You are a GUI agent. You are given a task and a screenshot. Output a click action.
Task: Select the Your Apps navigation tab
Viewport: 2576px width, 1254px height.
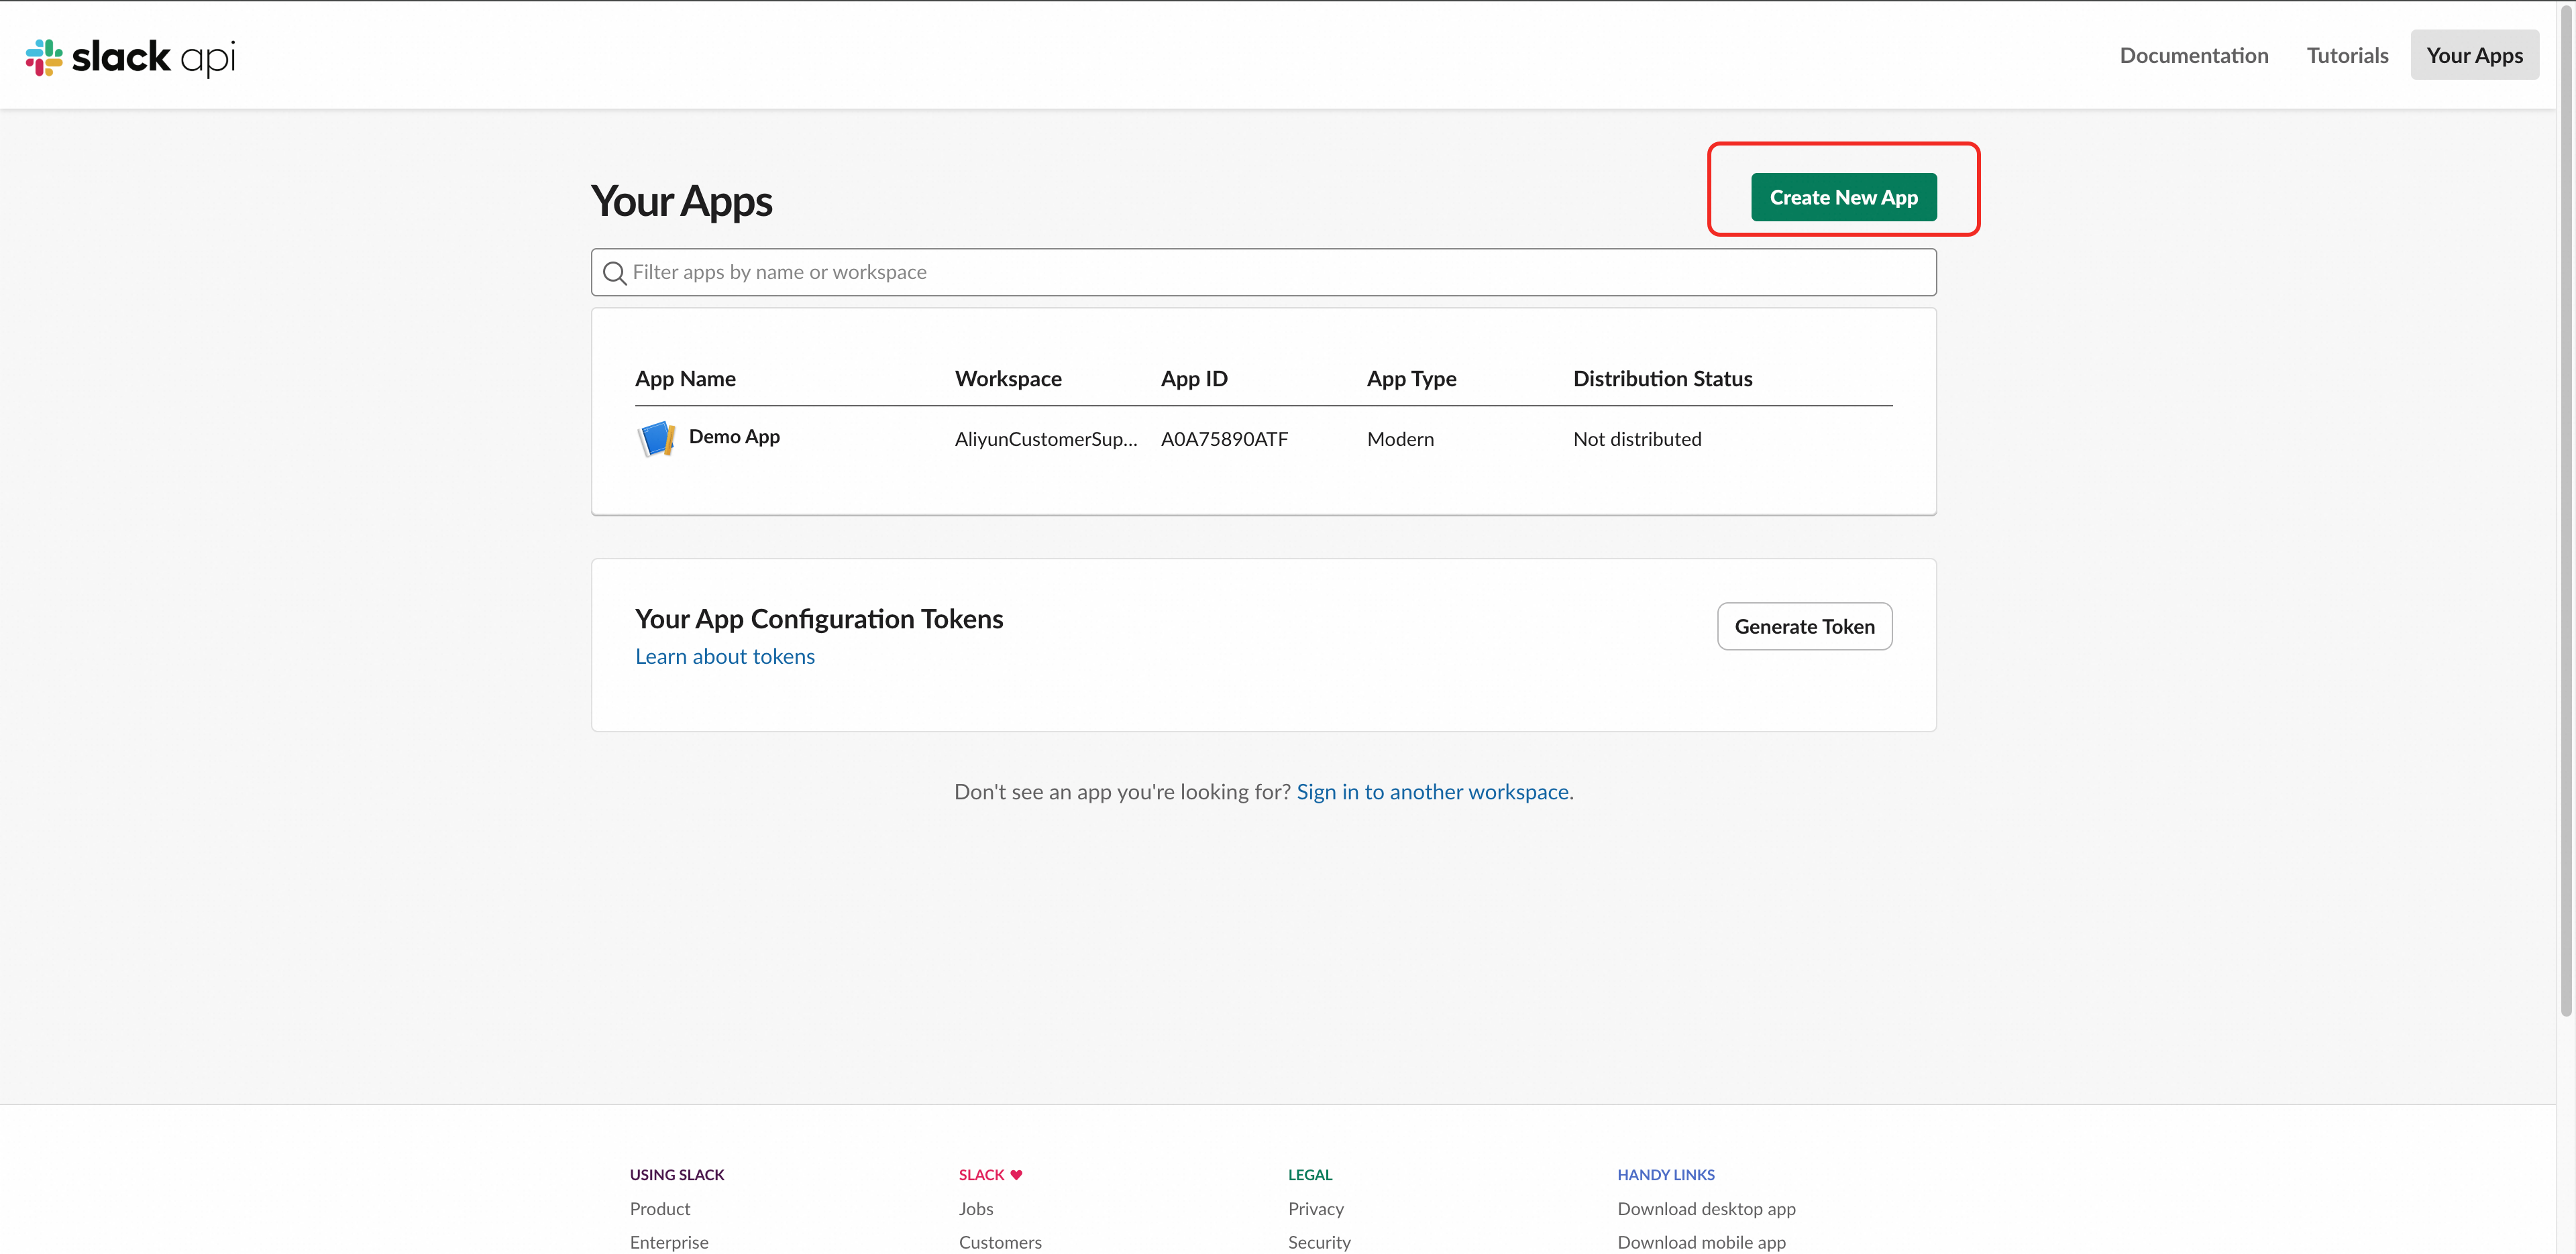click(2474, 55)
